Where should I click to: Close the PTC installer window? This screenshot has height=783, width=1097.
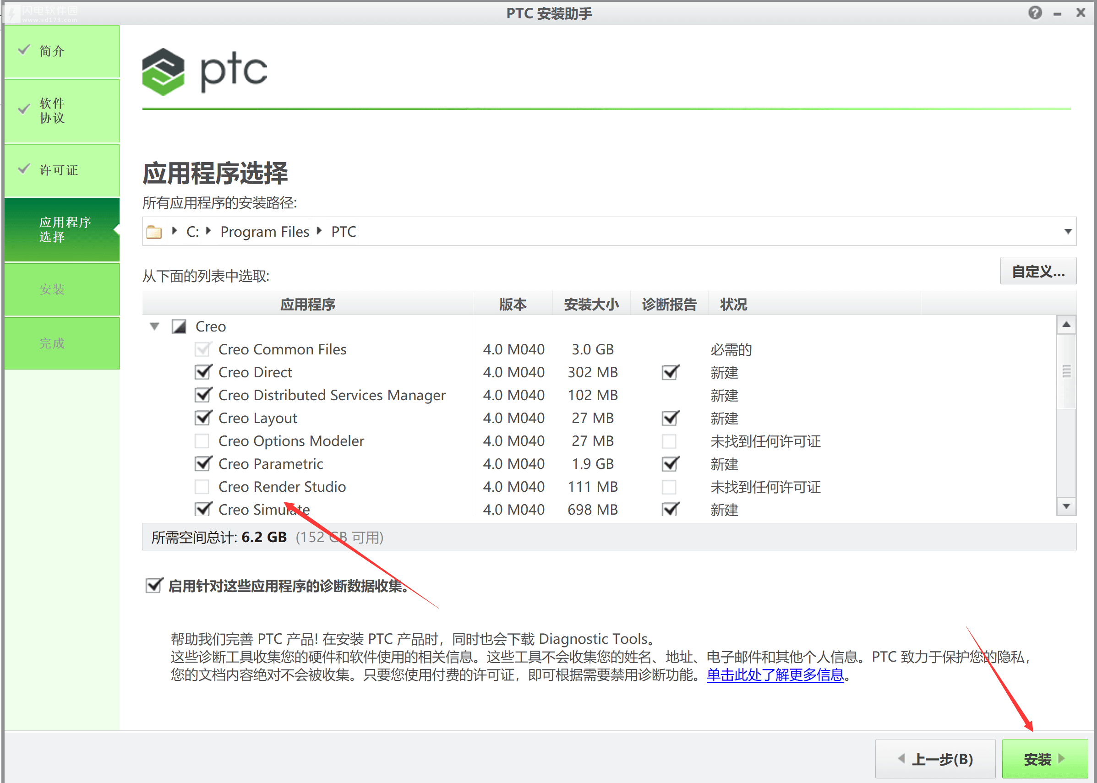point(1081,13)
